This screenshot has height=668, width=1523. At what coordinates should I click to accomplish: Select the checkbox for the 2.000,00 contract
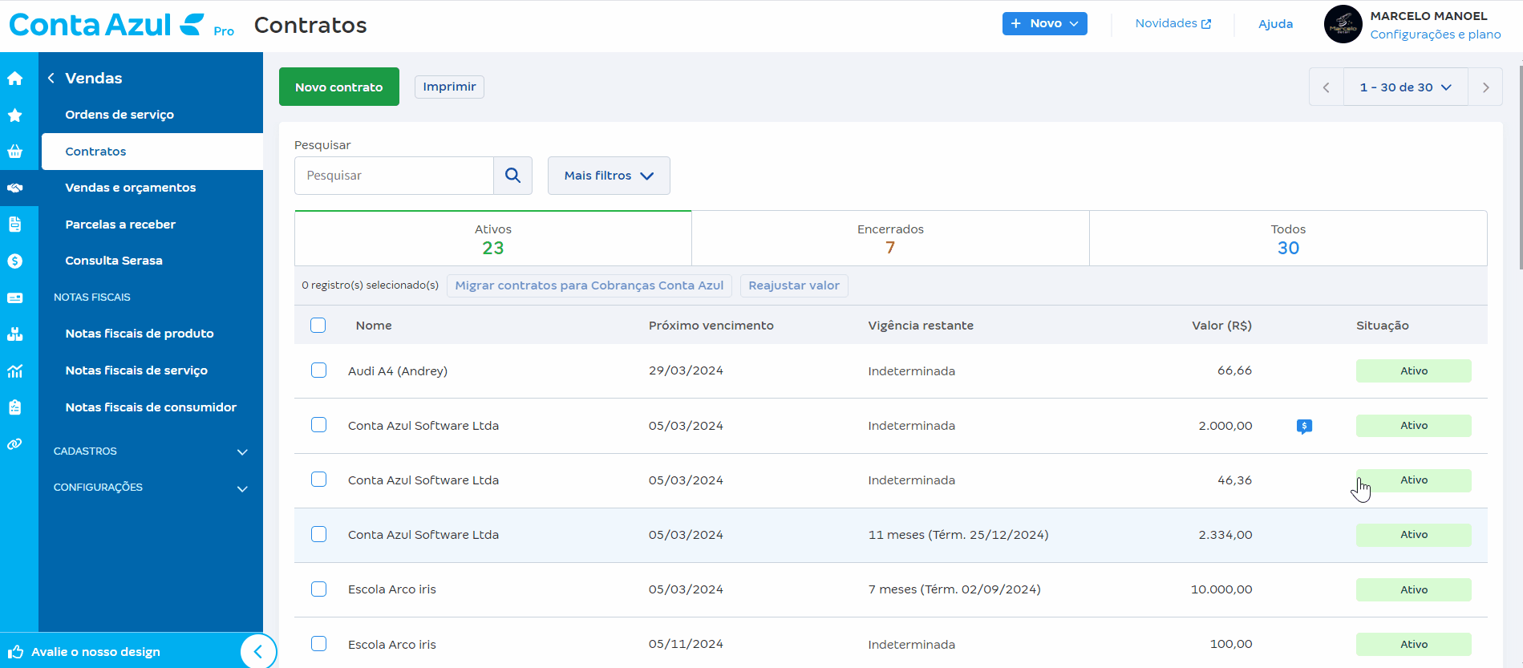[318, 425]
